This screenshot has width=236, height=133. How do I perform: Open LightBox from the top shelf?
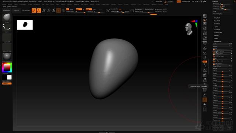coord(16,11)
